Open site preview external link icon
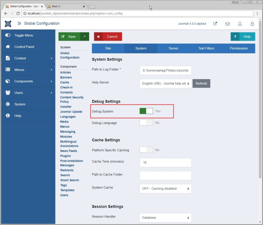Image resolution: width=263 pixels, height=225 pixels. point(215,24)
